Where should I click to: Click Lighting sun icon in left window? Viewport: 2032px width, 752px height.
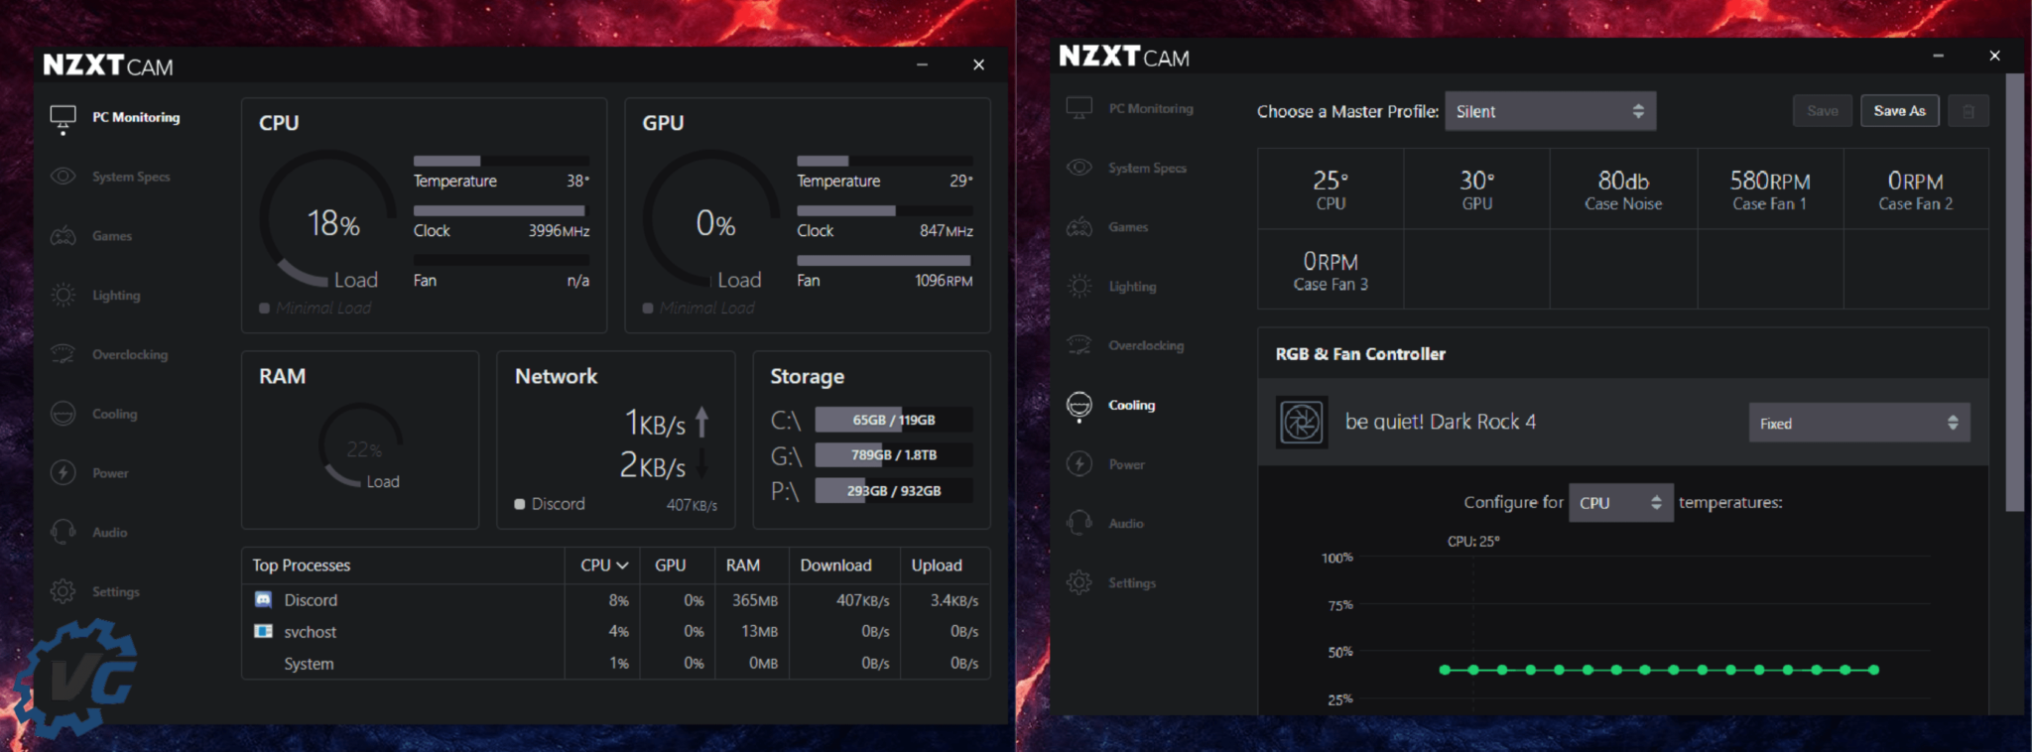click(x=63, y=295)
